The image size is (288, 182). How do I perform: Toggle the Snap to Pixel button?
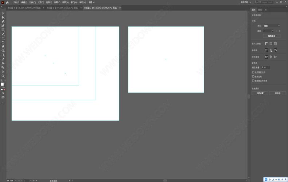pos(271,57)
